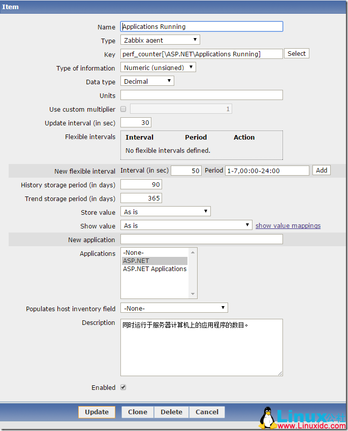Open the Show value dropdown
The height and width of the screenshot is (431, 348).
185,225
